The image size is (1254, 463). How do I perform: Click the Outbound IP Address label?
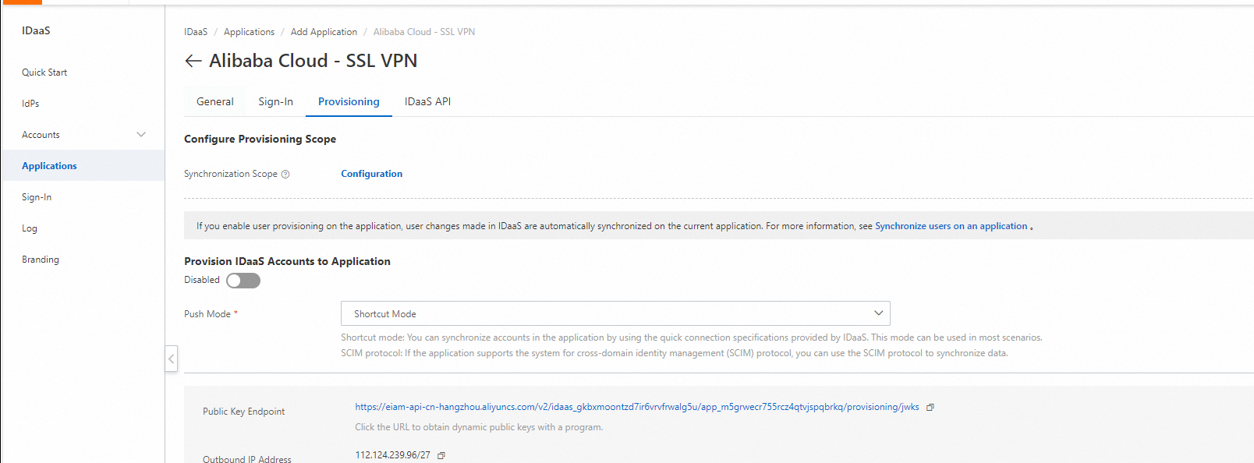point(247,458)
